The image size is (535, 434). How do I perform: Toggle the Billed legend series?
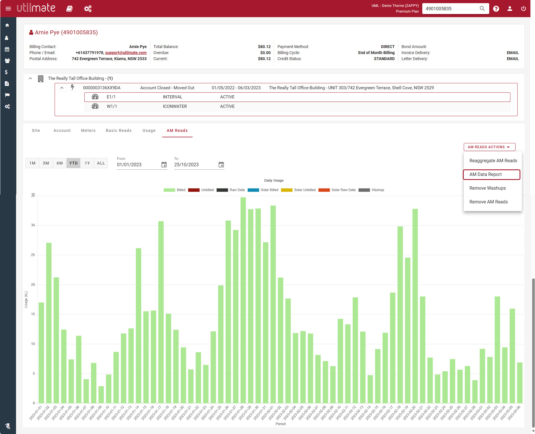coord(175,190)
